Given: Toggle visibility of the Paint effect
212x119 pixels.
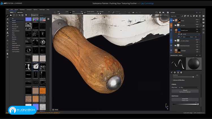Looking at the screenshot, I should (x=179, y=37).
